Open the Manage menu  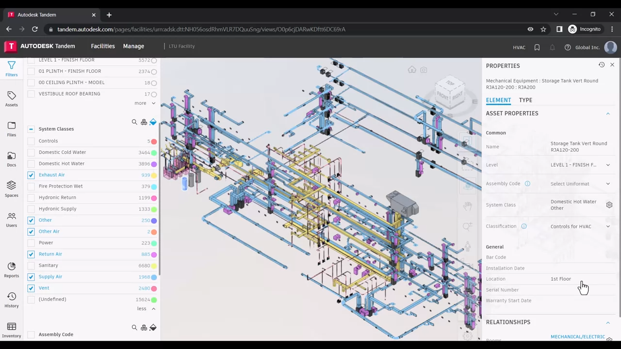point(133,46)
